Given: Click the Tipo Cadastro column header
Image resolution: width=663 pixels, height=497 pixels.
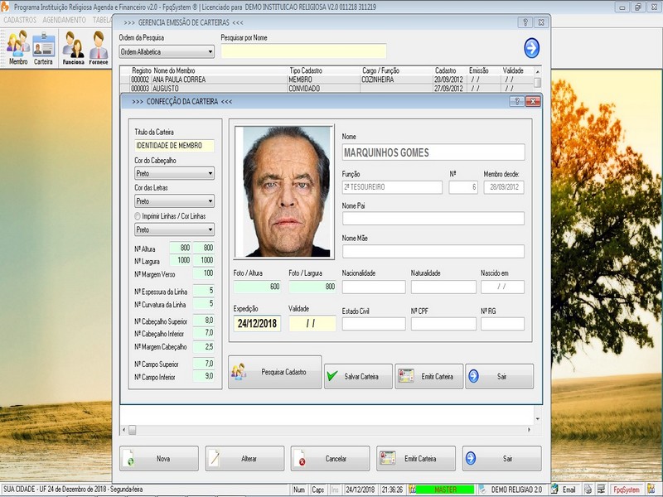Looking at the screenshot, I should tap(306, 70).
